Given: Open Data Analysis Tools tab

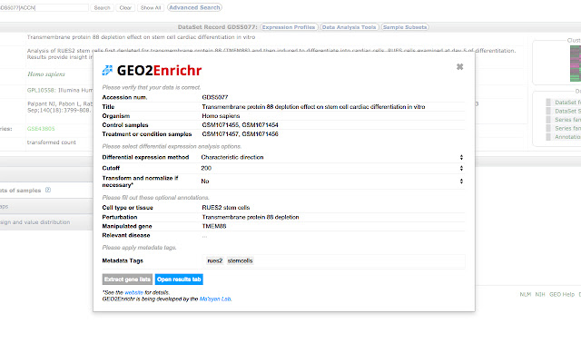Looking at the screenshot, I should coord(349,27).
